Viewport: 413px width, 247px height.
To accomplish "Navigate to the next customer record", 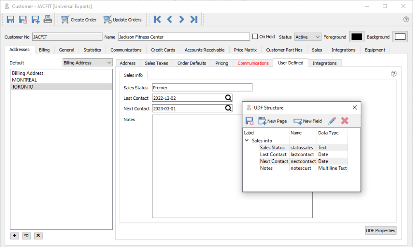I will 181,19.
